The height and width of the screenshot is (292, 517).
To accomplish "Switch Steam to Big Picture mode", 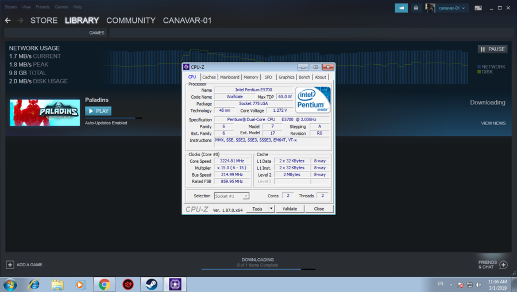I will pos(478,8).
